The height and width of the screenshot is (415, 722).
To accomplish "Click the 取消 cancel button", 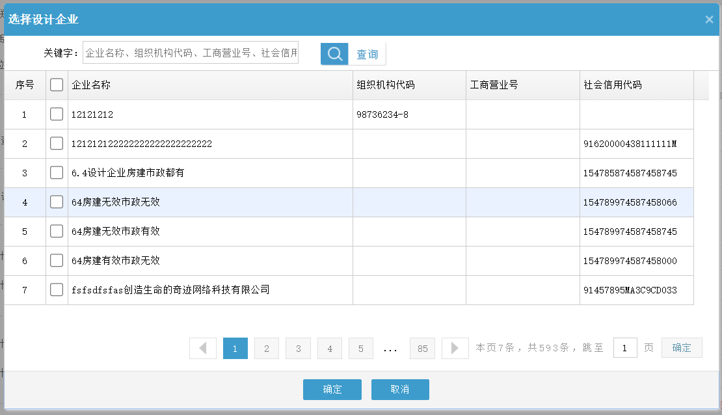I will point(399,389).
